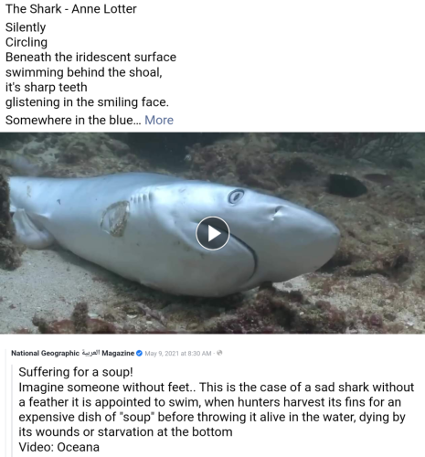Click the Video: Oceana credit line

[x=59, y=447]
